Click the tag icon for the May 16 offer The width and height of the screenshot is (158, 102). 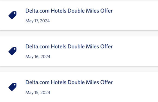click(13, 51)
